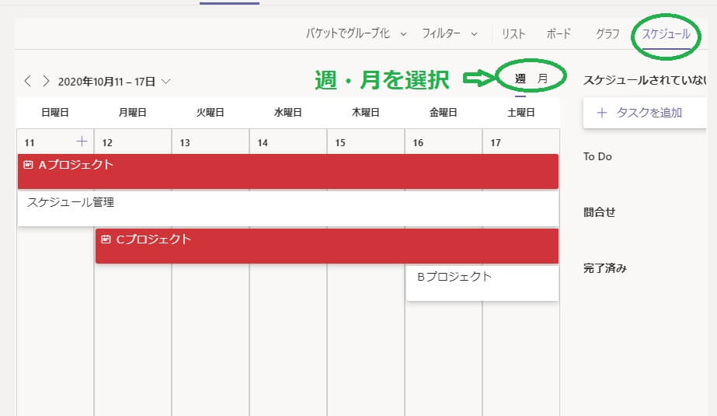
Task: Click calendar icon on Aプロジェクト task
Action: pyautogui.click(x=29, y=165)
